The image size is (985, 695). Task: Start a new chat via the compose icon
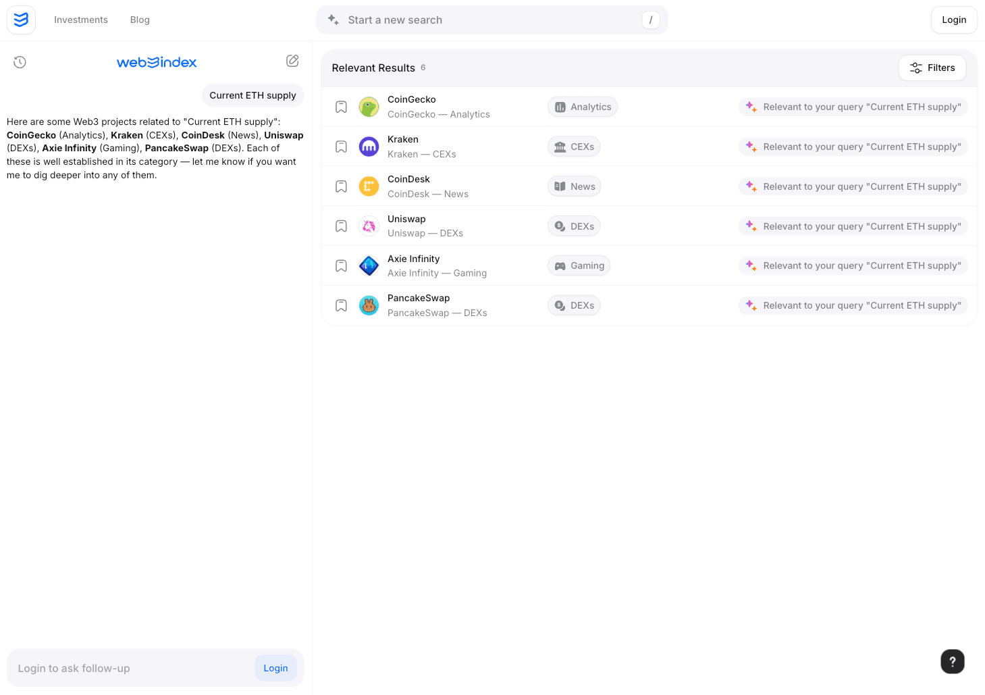point(292,61)
